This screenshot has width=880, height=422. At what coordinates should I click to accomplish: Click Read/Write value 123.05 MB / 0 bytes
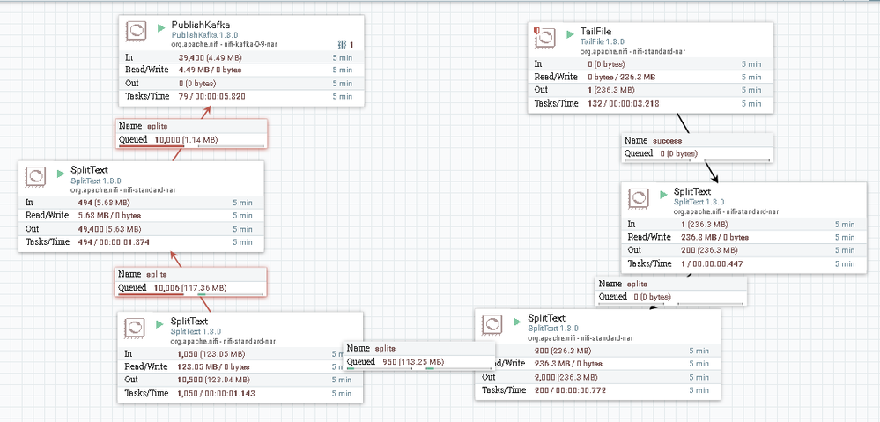213,367
